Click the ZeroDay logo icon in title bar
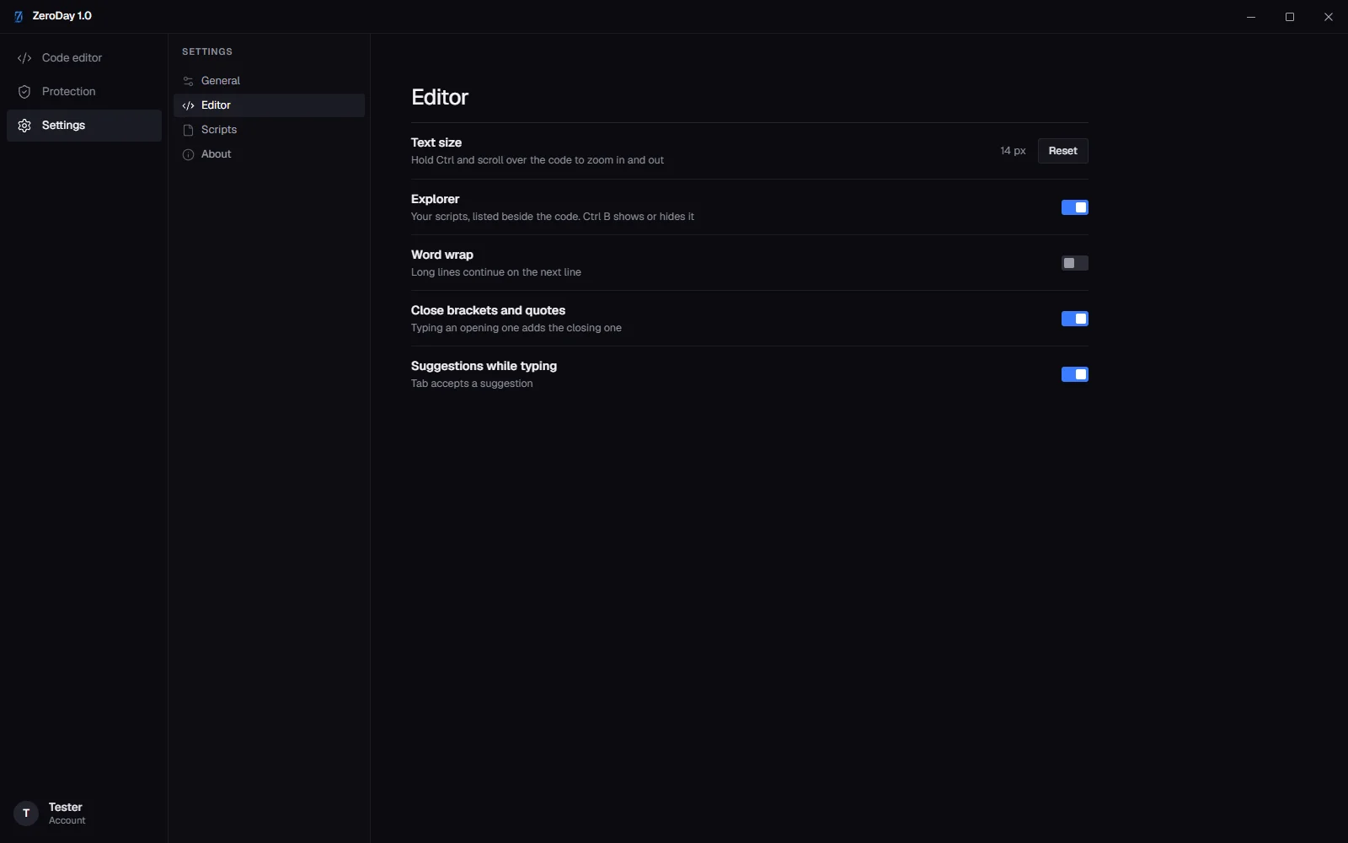This screenshot has height=843, width=1348. (x=19, y=16)
